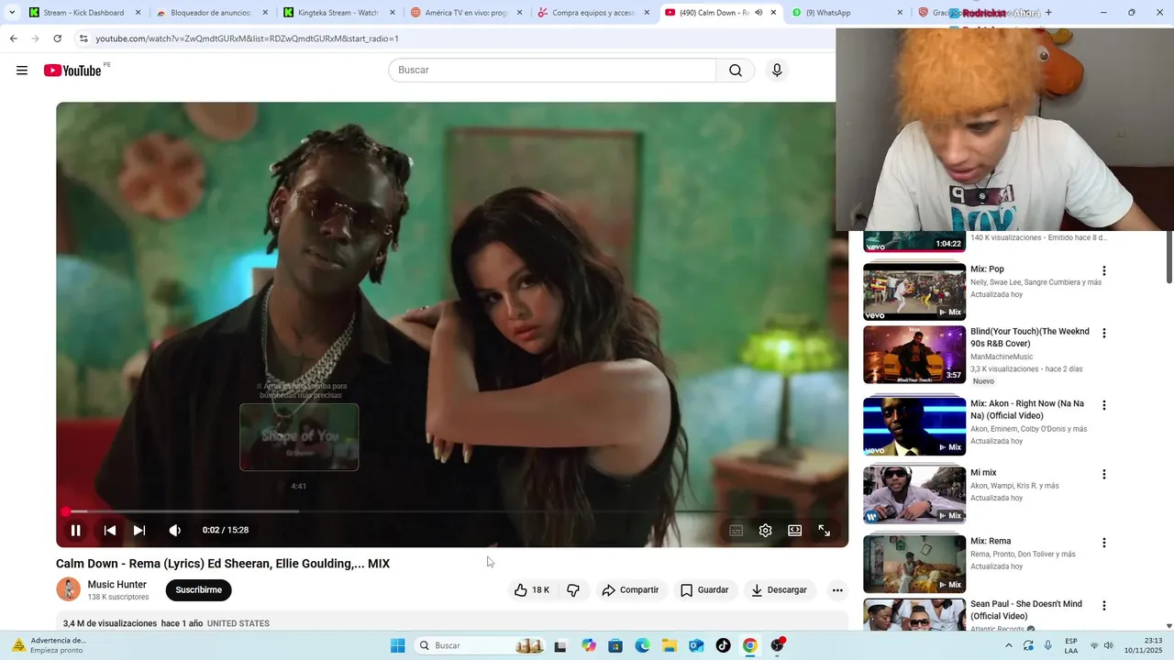Open File Explorer from the taskbar
The image size is (1174, 660).
[x=670, y=645]
